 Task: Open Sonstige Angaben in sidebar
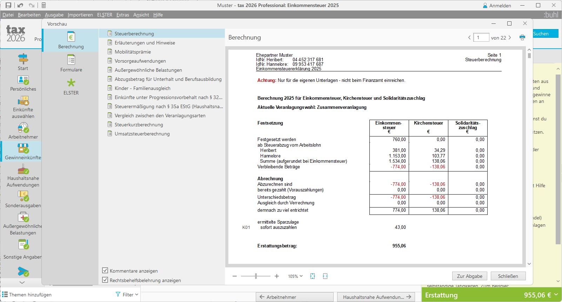23,249
